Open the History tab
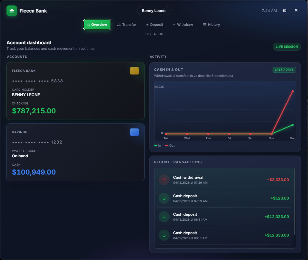Viewport: 308px width, 260px height. click(212, 24)
